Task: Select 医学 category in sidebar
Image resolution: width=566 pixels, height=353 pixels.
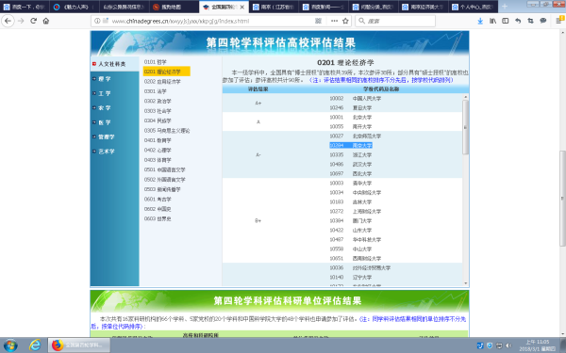Action: coord(105,122)
